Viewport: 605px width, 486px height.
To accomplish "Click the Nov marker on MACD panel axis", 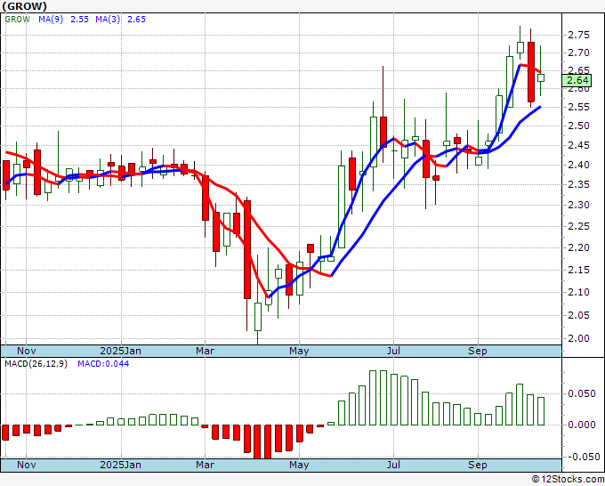I will (x=28, y=465).
